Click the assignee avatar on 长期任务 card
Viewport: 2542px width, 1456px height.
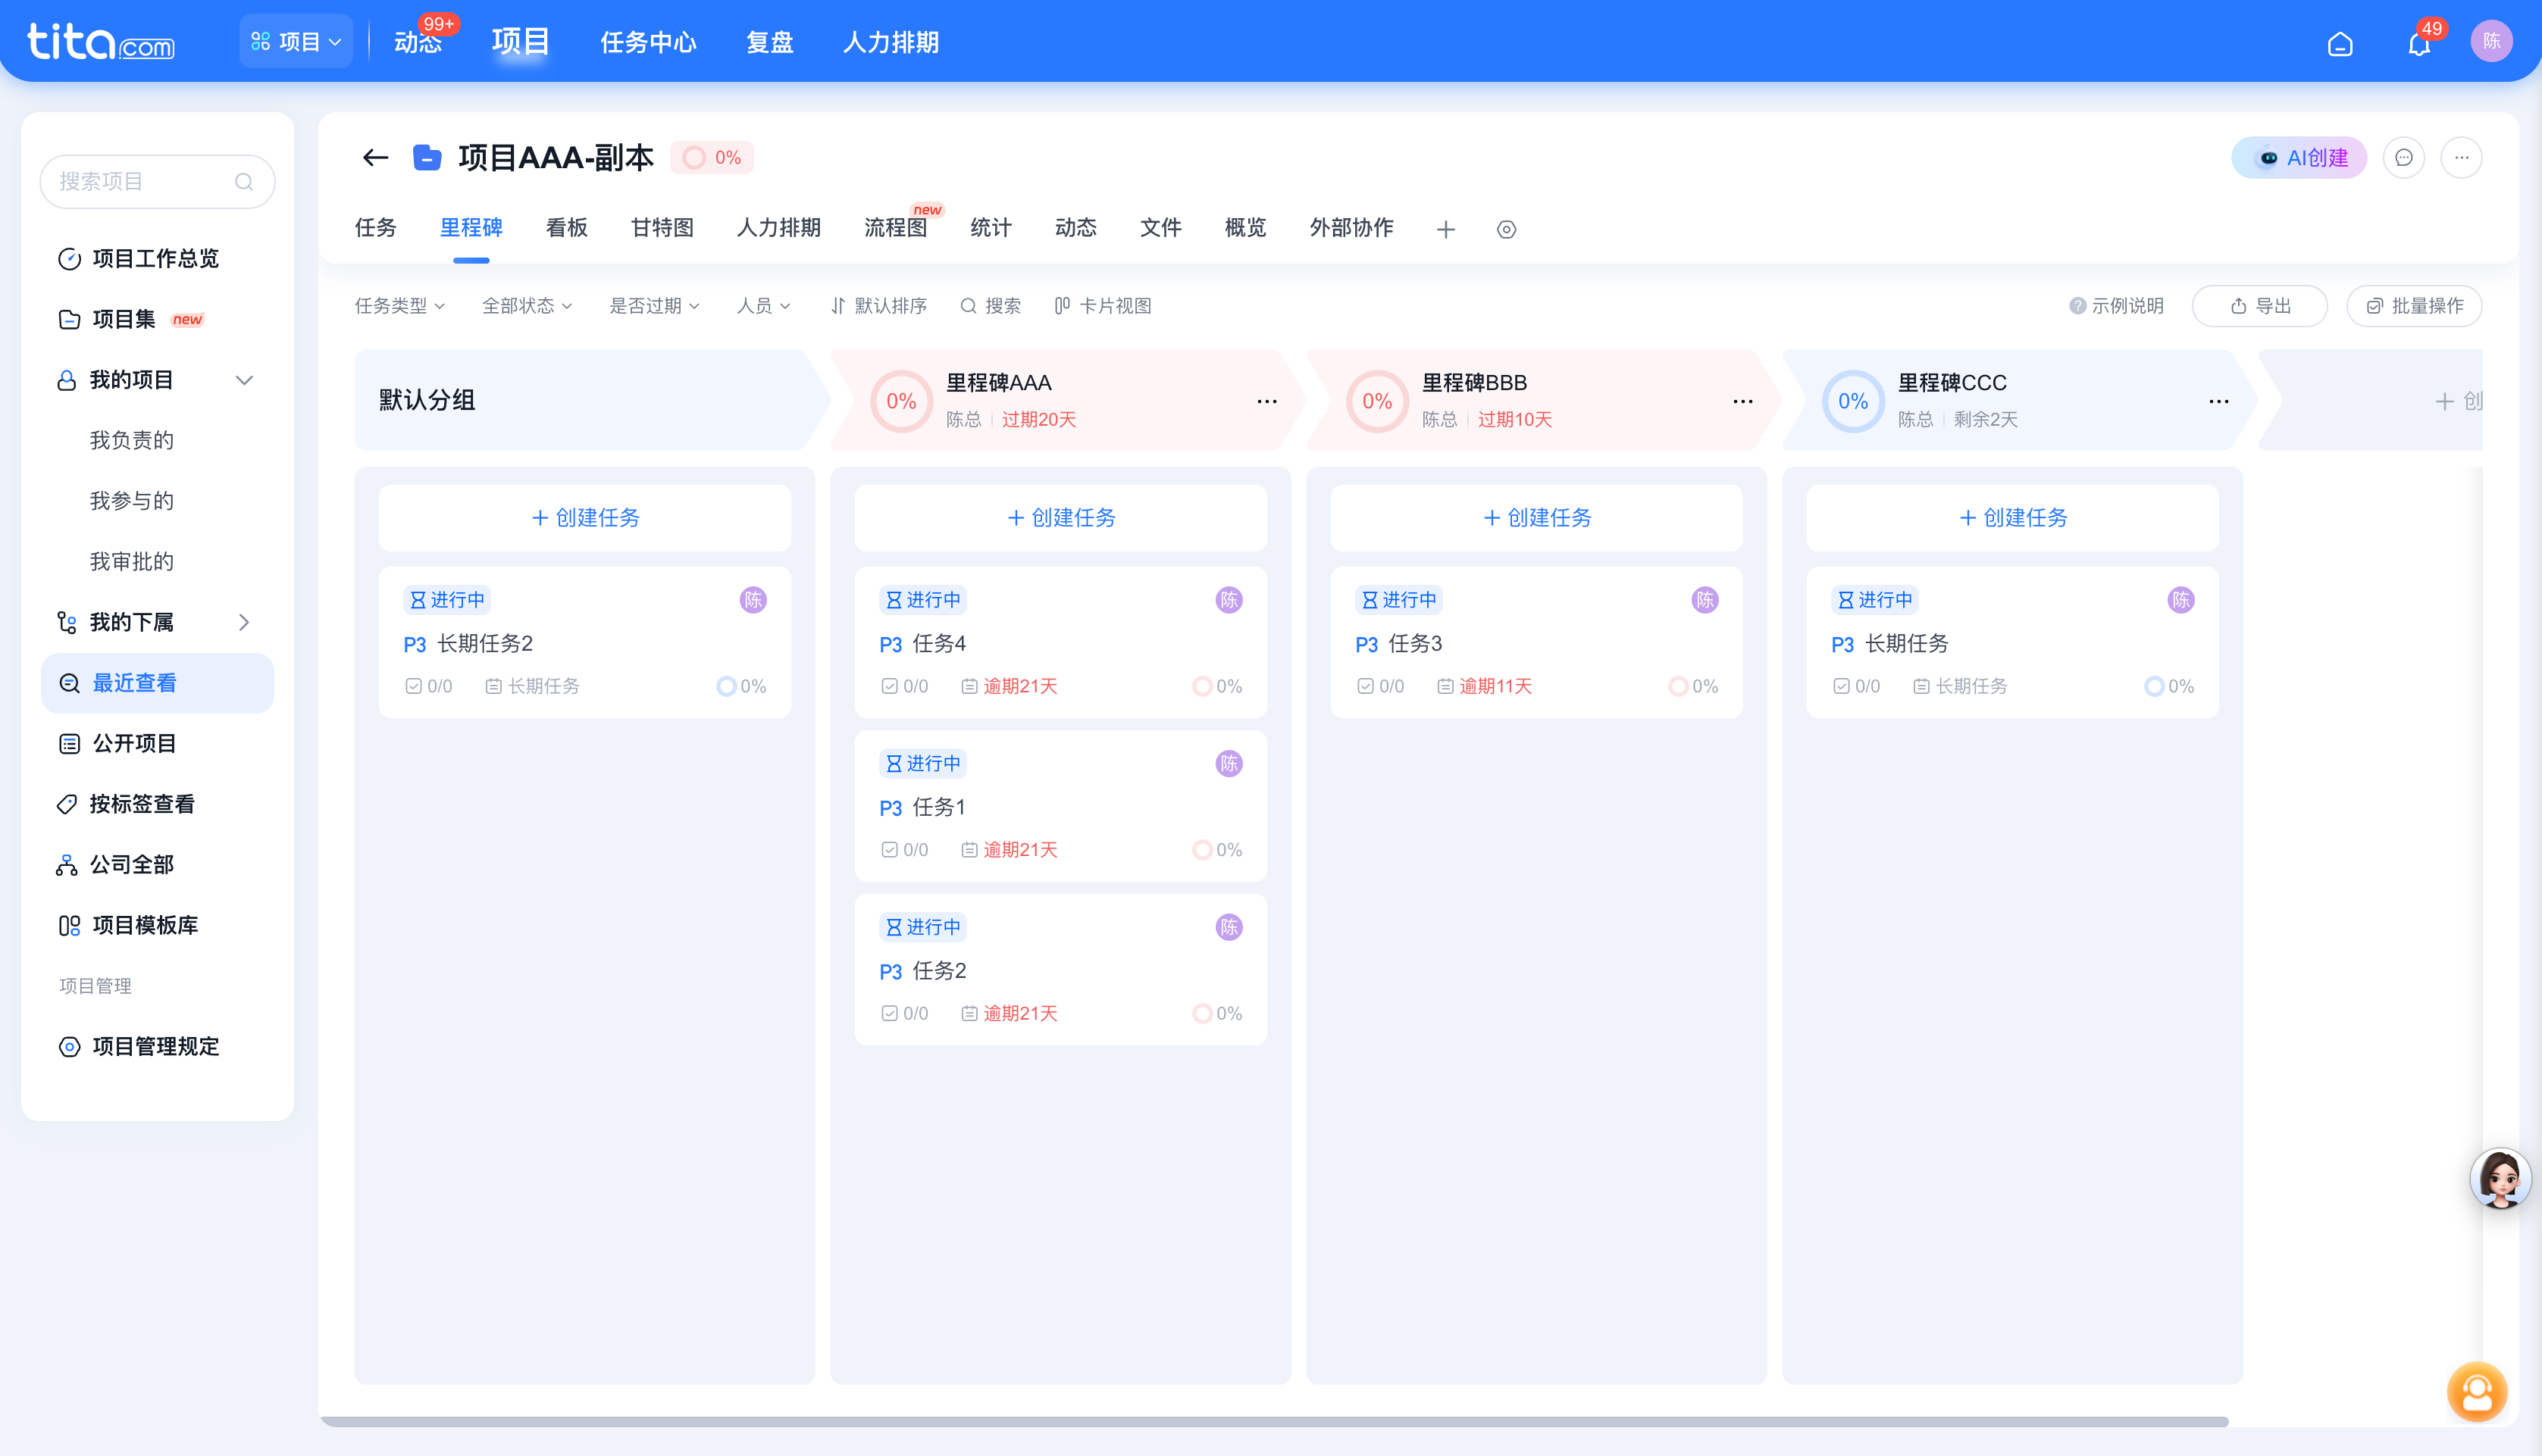2180,599
